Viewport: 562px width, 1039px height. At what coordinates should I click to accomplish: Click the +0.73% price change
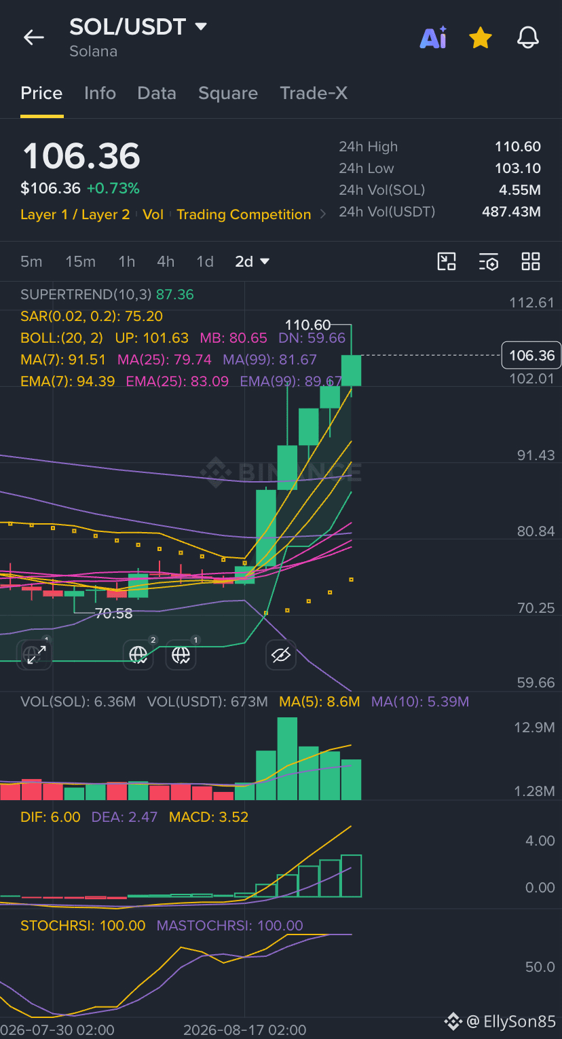(x=113, y=188)
